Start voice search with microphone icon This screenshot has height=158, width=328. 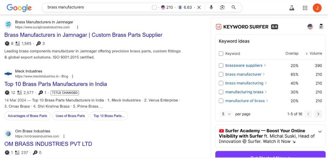(x=211, y=7)
